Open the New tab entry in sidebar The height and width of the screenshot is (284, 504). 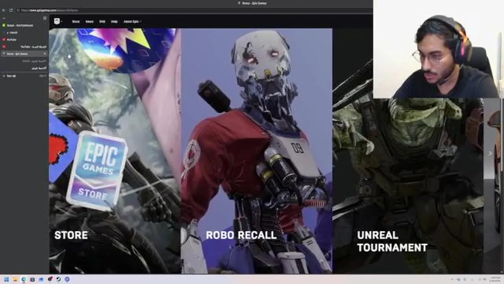[x=24, y=76]
